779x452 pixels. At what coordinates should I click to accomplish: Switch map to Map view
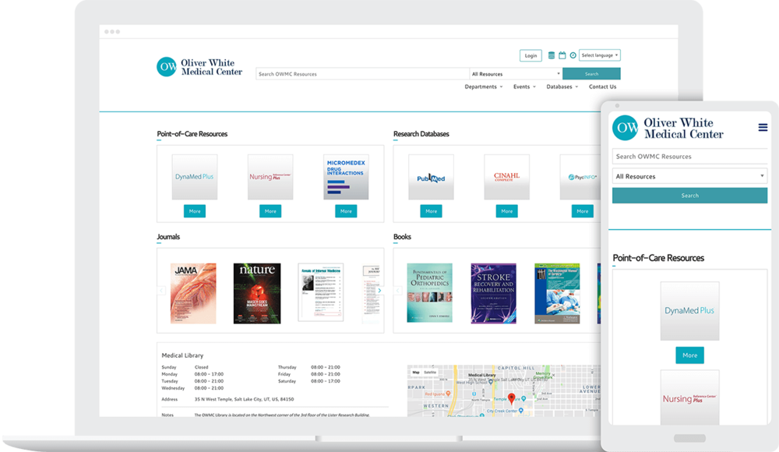416,372
